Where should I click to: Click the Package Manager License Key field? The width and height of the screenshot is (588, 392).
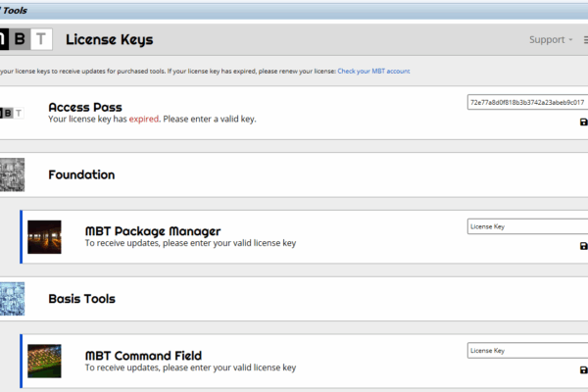(526, 226)
